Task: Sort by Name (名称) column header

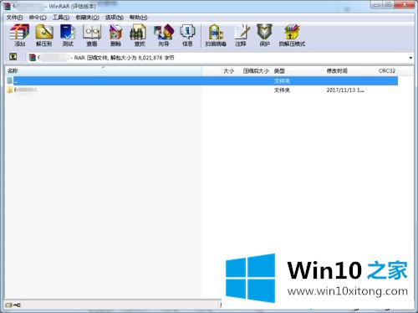Action: (x=103, y=71)
